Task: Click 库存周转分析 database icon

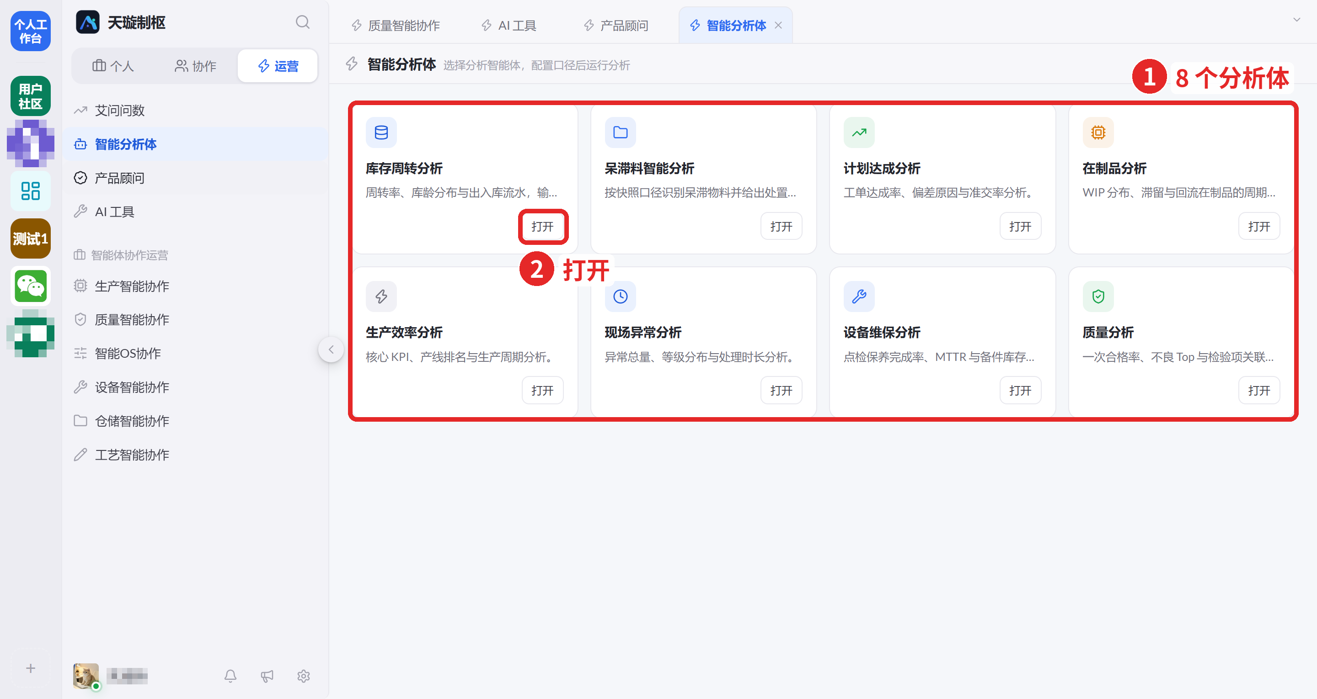Action: (x=381, y=133)
